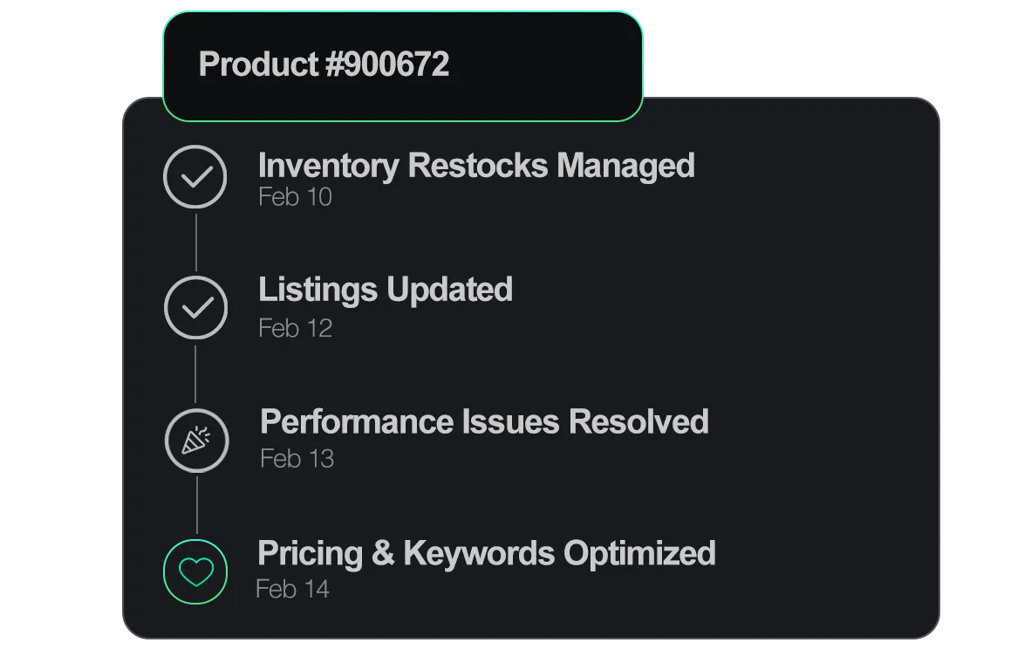This screenshot has height=663, width=1031.
Task: Click the Feb 12 date label
Action: (x=295, y=327)
